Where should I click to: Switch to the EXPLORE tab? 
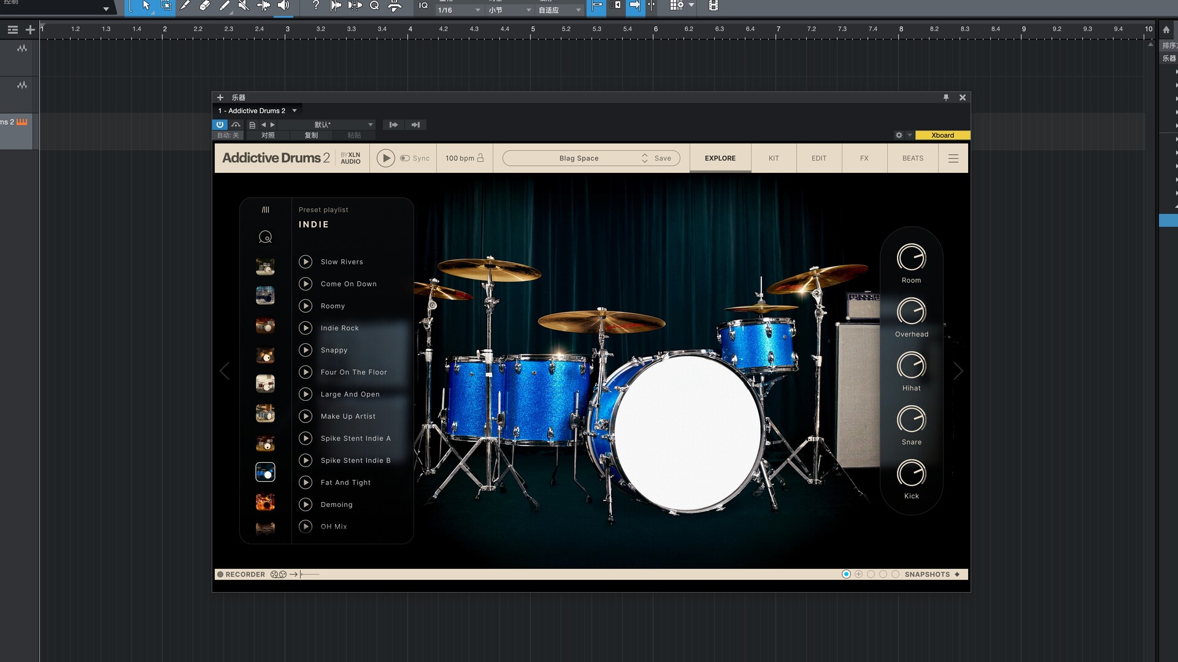(720, 158)
